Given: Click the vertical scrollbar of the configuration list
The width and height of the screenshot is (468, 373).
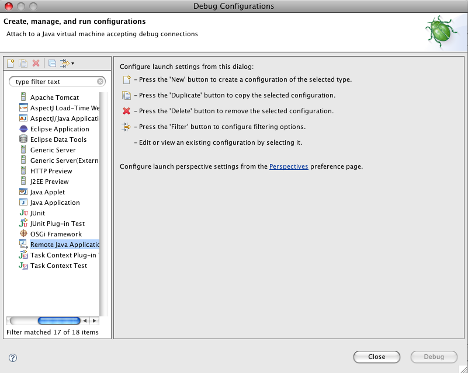Looking at the screenshot, I should (104, 204).
